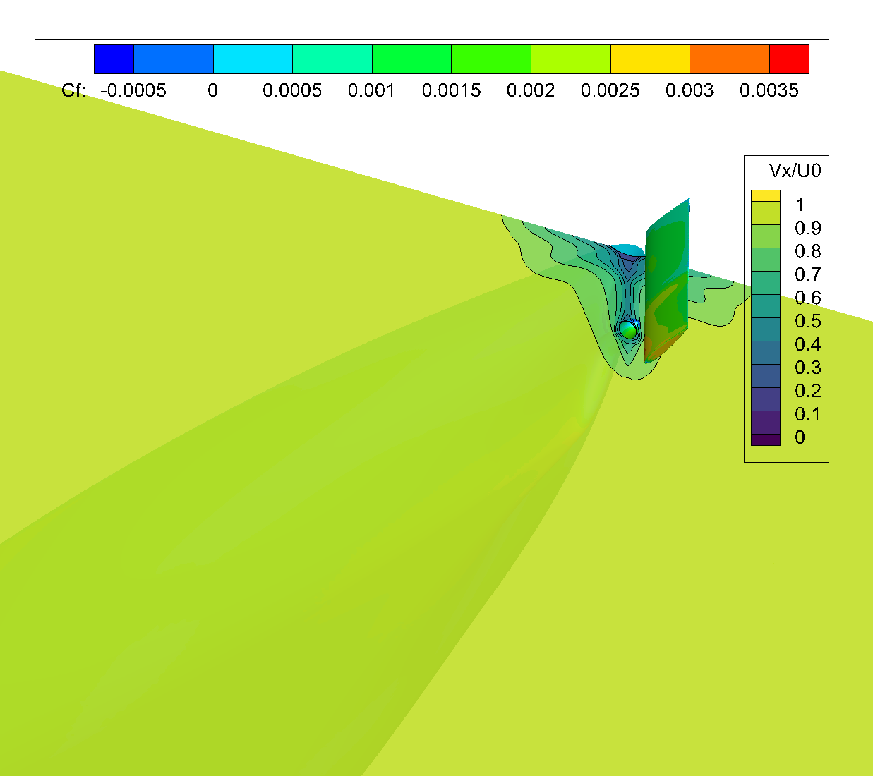Select the Cf swatch between 0.001 and 0.0015
This screenshot has width=873, height=776.
tap(411, 59)
